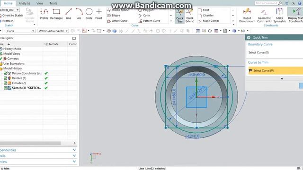Choose the Conic curve tool
Image resolution: width=303 pixels, height=170 pixels.
click(x=144, y=16)
